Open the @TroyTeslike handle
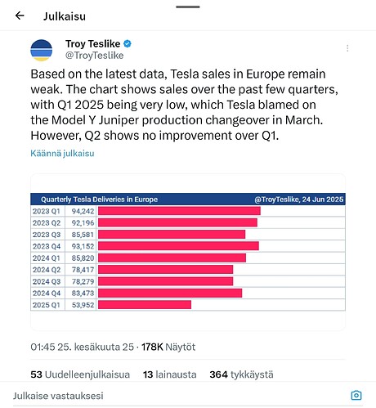The height and width of the screenshot is (408, 376). [94, 56]
